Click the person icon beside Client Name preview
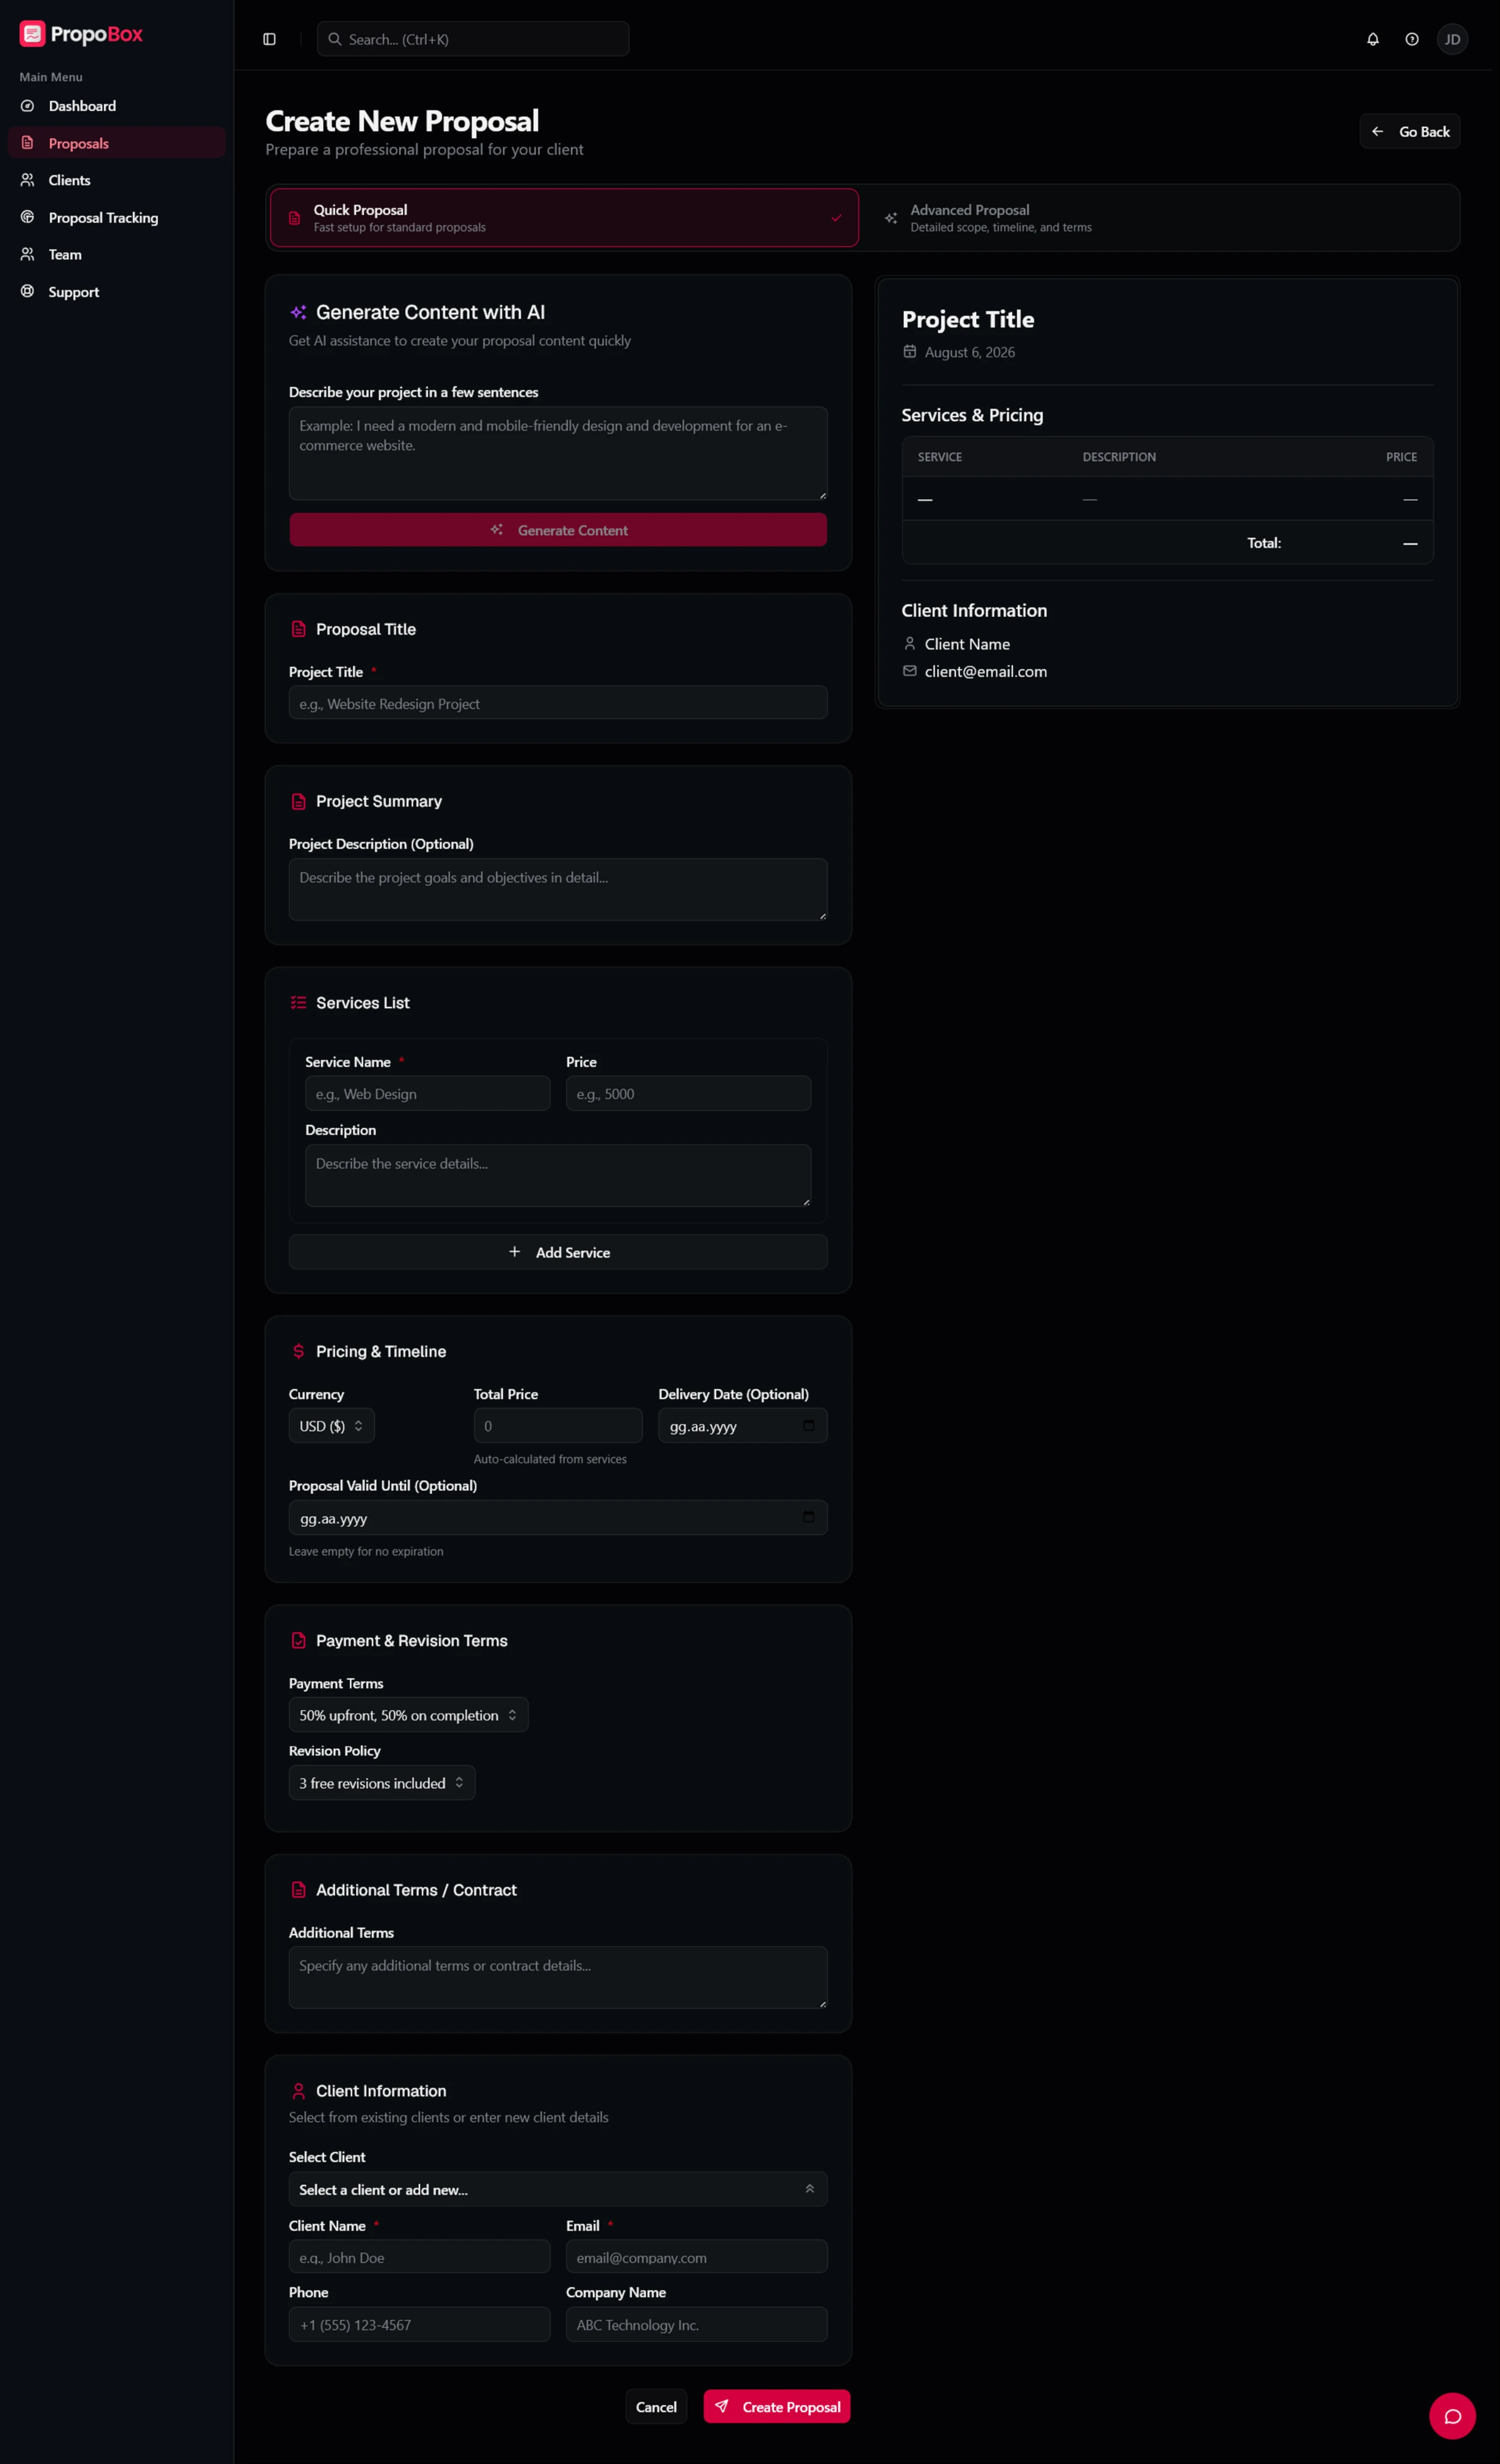Screen dimensions: 1500x2464 click(x=909, y=643)
